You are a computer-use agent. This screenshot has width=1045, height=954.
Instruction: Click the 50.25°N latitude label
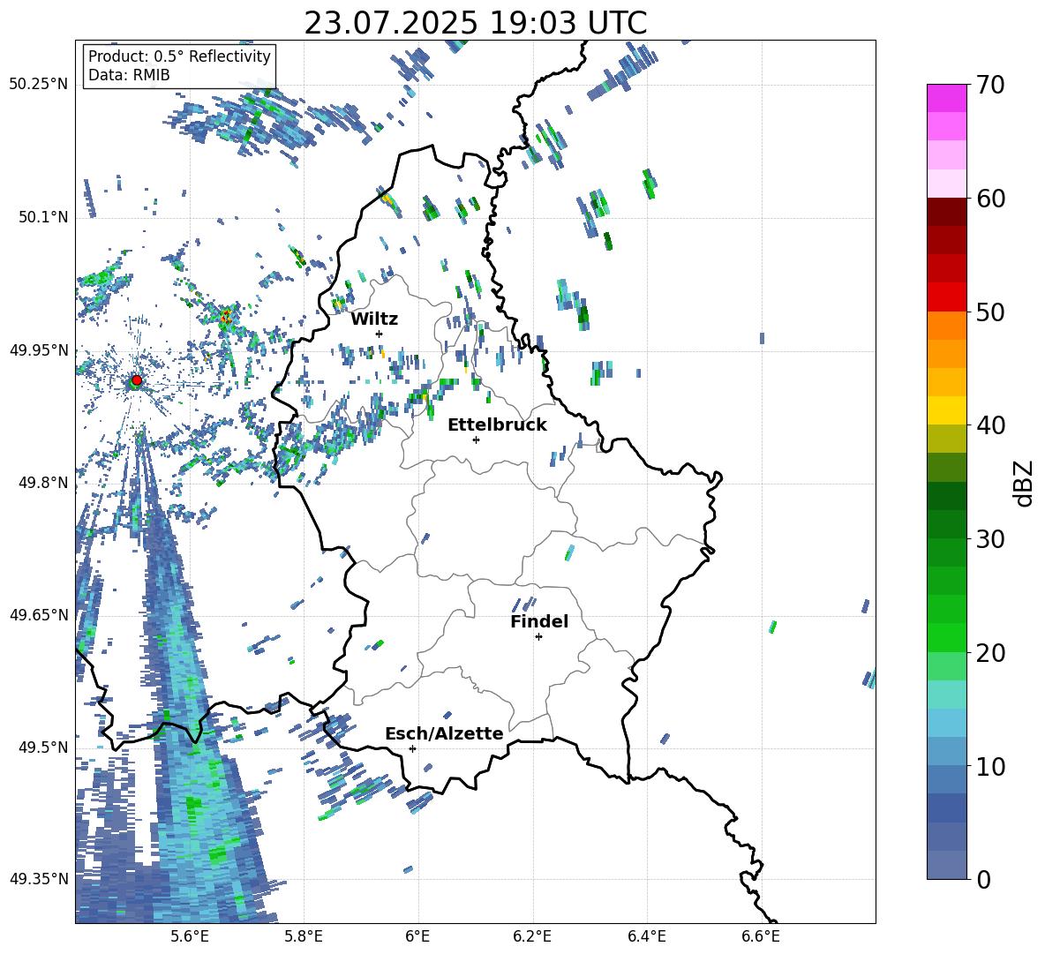click(39, 85)
